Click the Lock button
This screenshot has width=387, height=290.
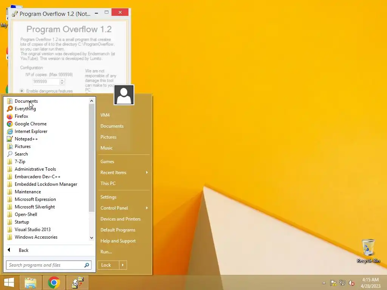pyautogui.click(x=108, y=265)
